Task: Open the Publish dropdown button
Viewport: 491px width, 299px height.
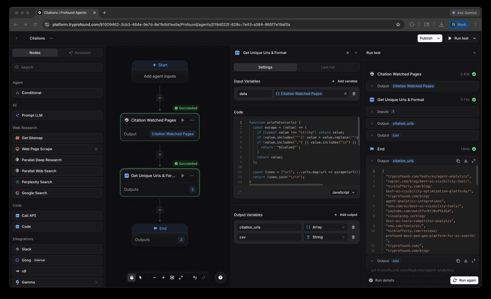Action: [x=430, y=38]
